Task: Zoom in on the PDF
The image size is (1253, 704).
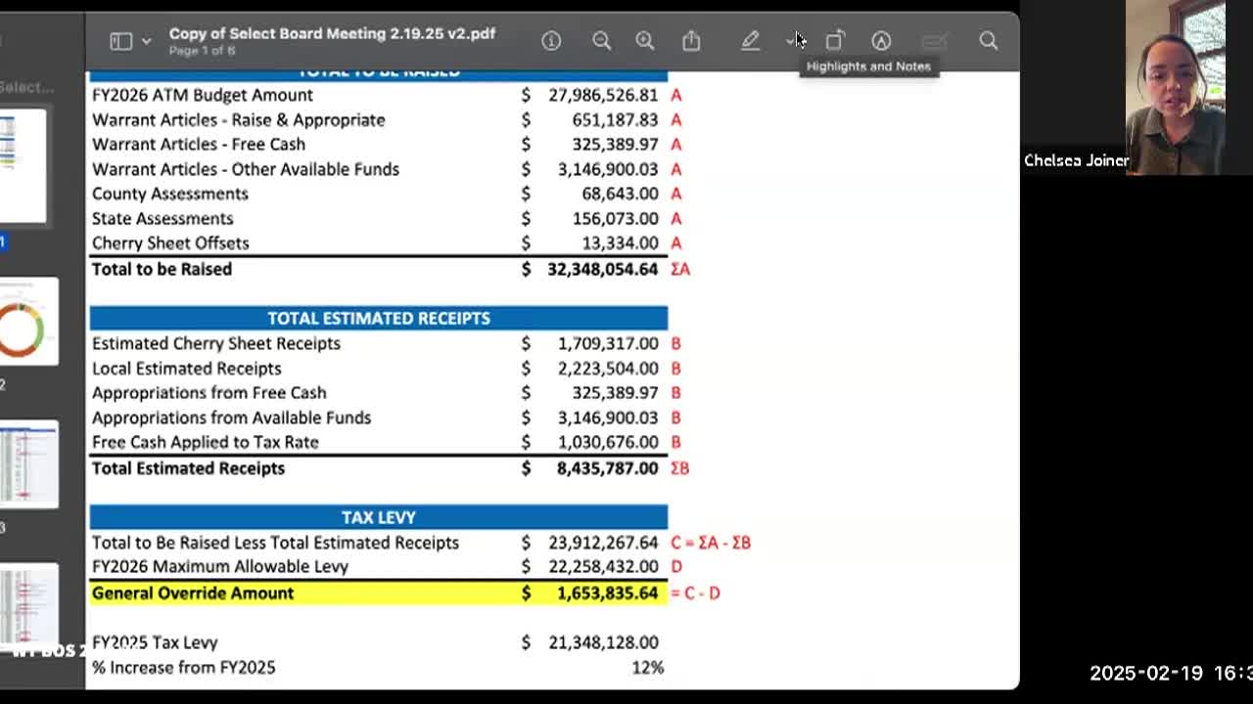Action: tap(645, 41)
